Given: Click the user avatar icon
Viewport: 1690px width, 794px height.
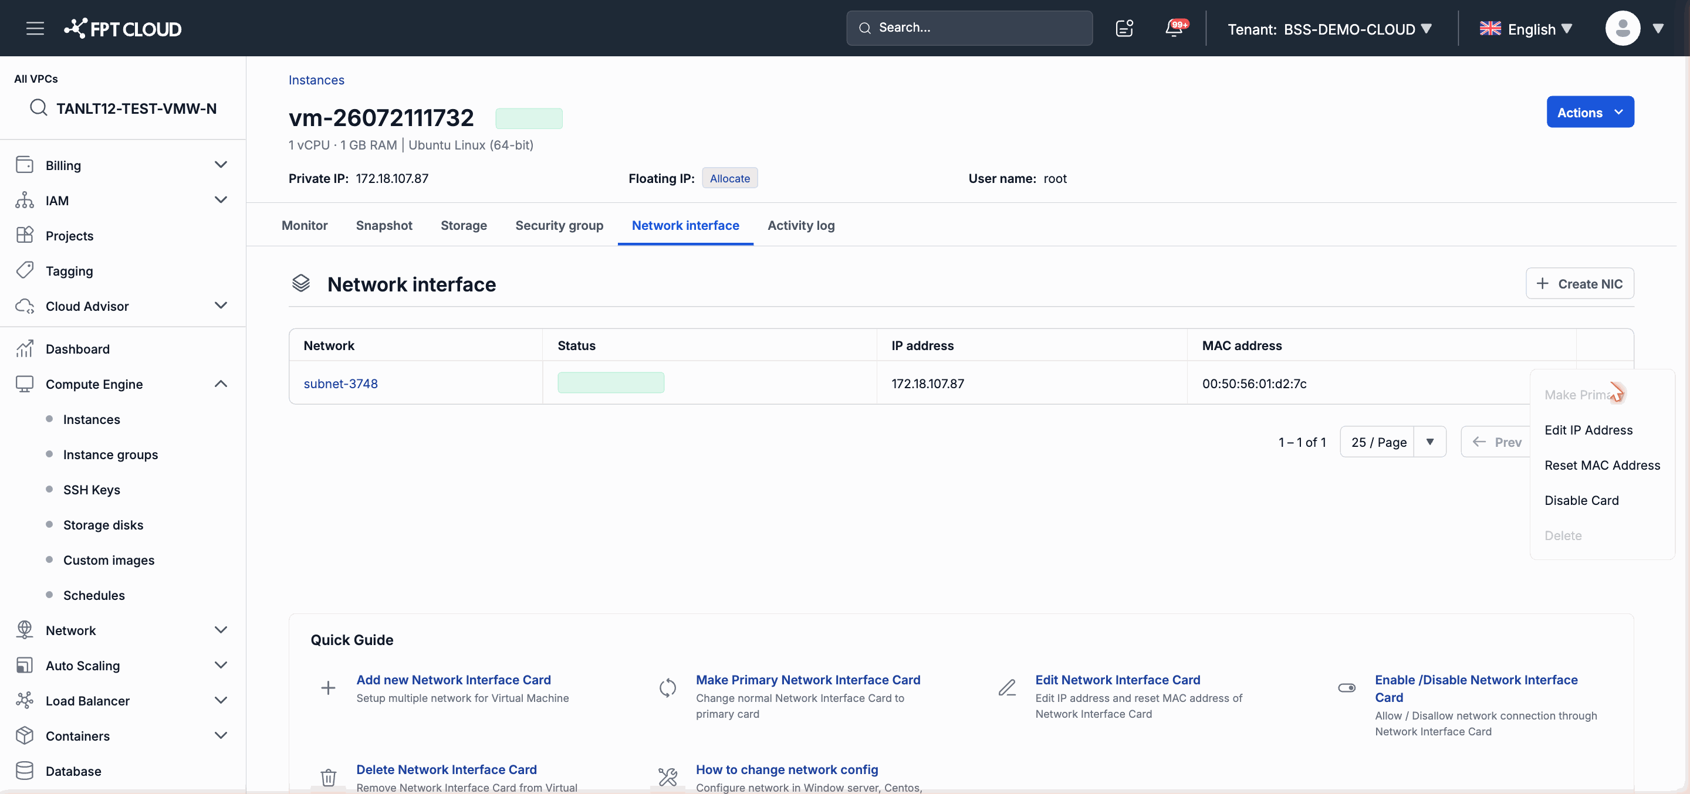Looking at the screenshot, I should tap(1623, 28).
